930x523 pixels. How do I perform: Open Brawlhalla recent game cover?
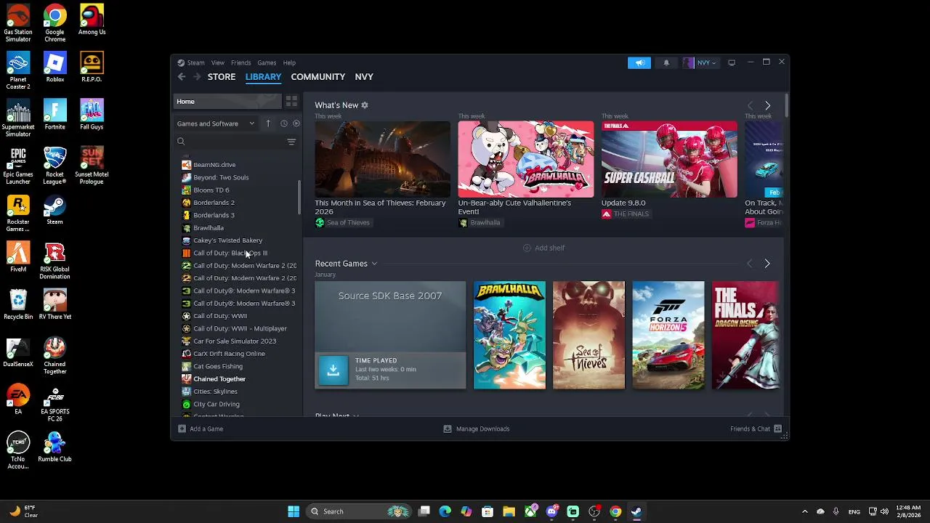click(509, 335)
